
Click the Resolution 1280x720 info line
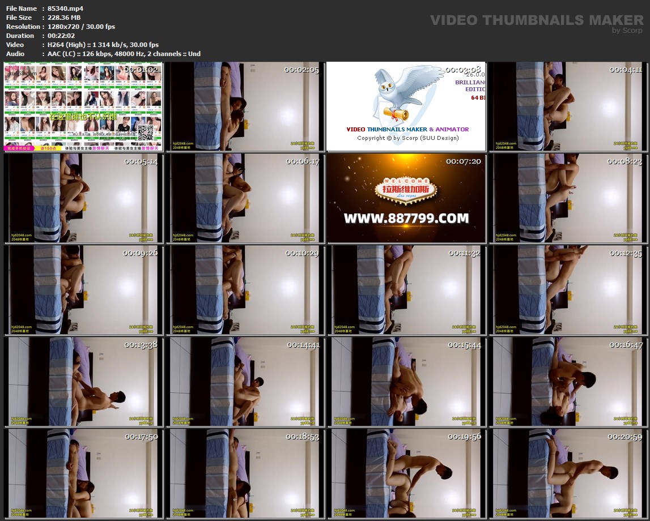(81, 27)
